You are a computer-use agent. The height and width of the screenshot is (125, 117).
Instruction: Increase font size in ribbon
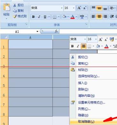coord(79,8)
